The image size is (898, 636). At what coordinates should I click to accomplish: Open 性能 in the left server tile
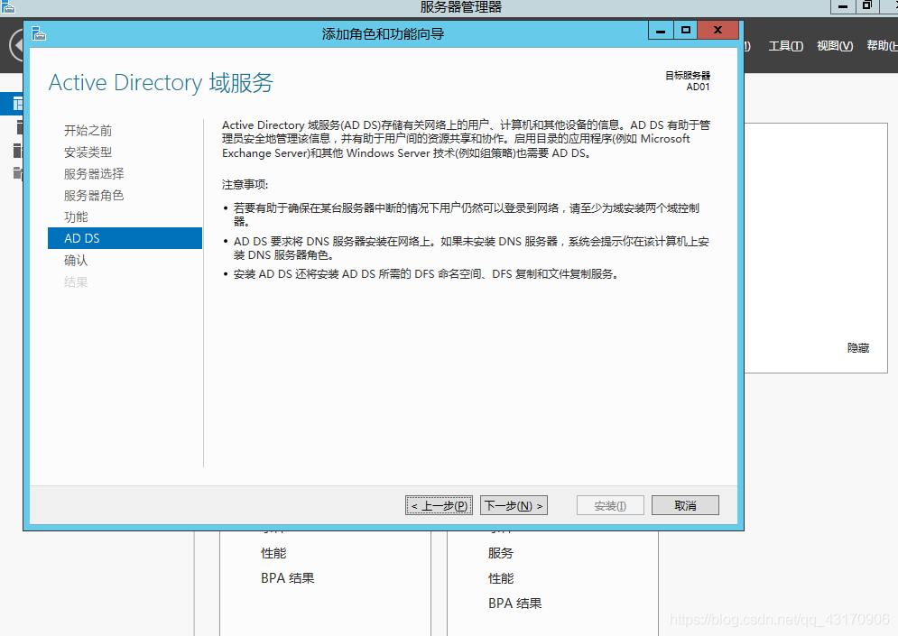273,554
